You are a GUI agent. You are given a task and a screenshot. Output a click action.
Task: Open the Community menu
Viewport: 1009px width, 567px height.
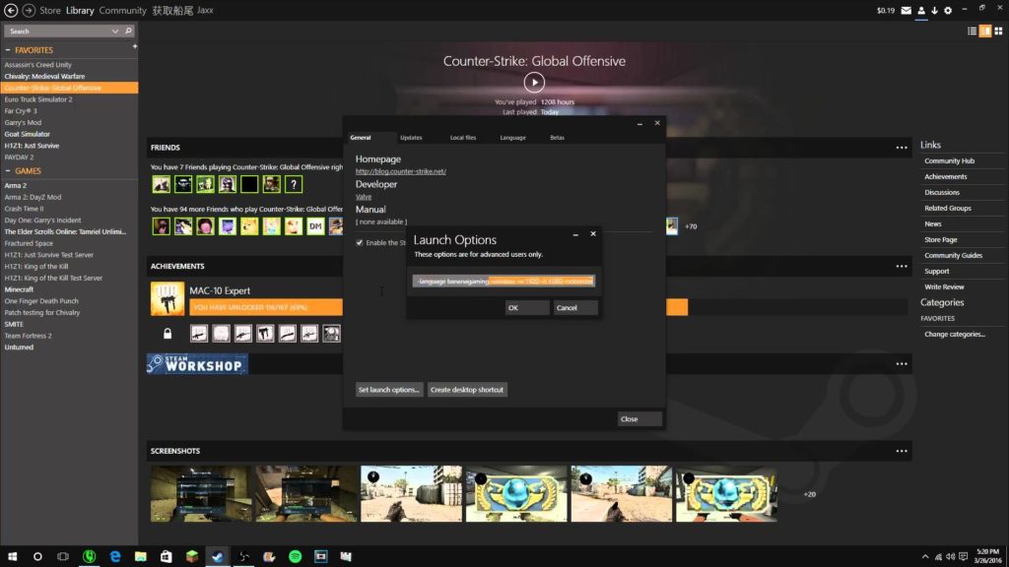123,10
